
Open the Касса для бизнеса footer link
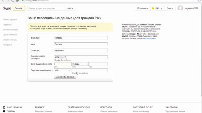tap(141, 111)
